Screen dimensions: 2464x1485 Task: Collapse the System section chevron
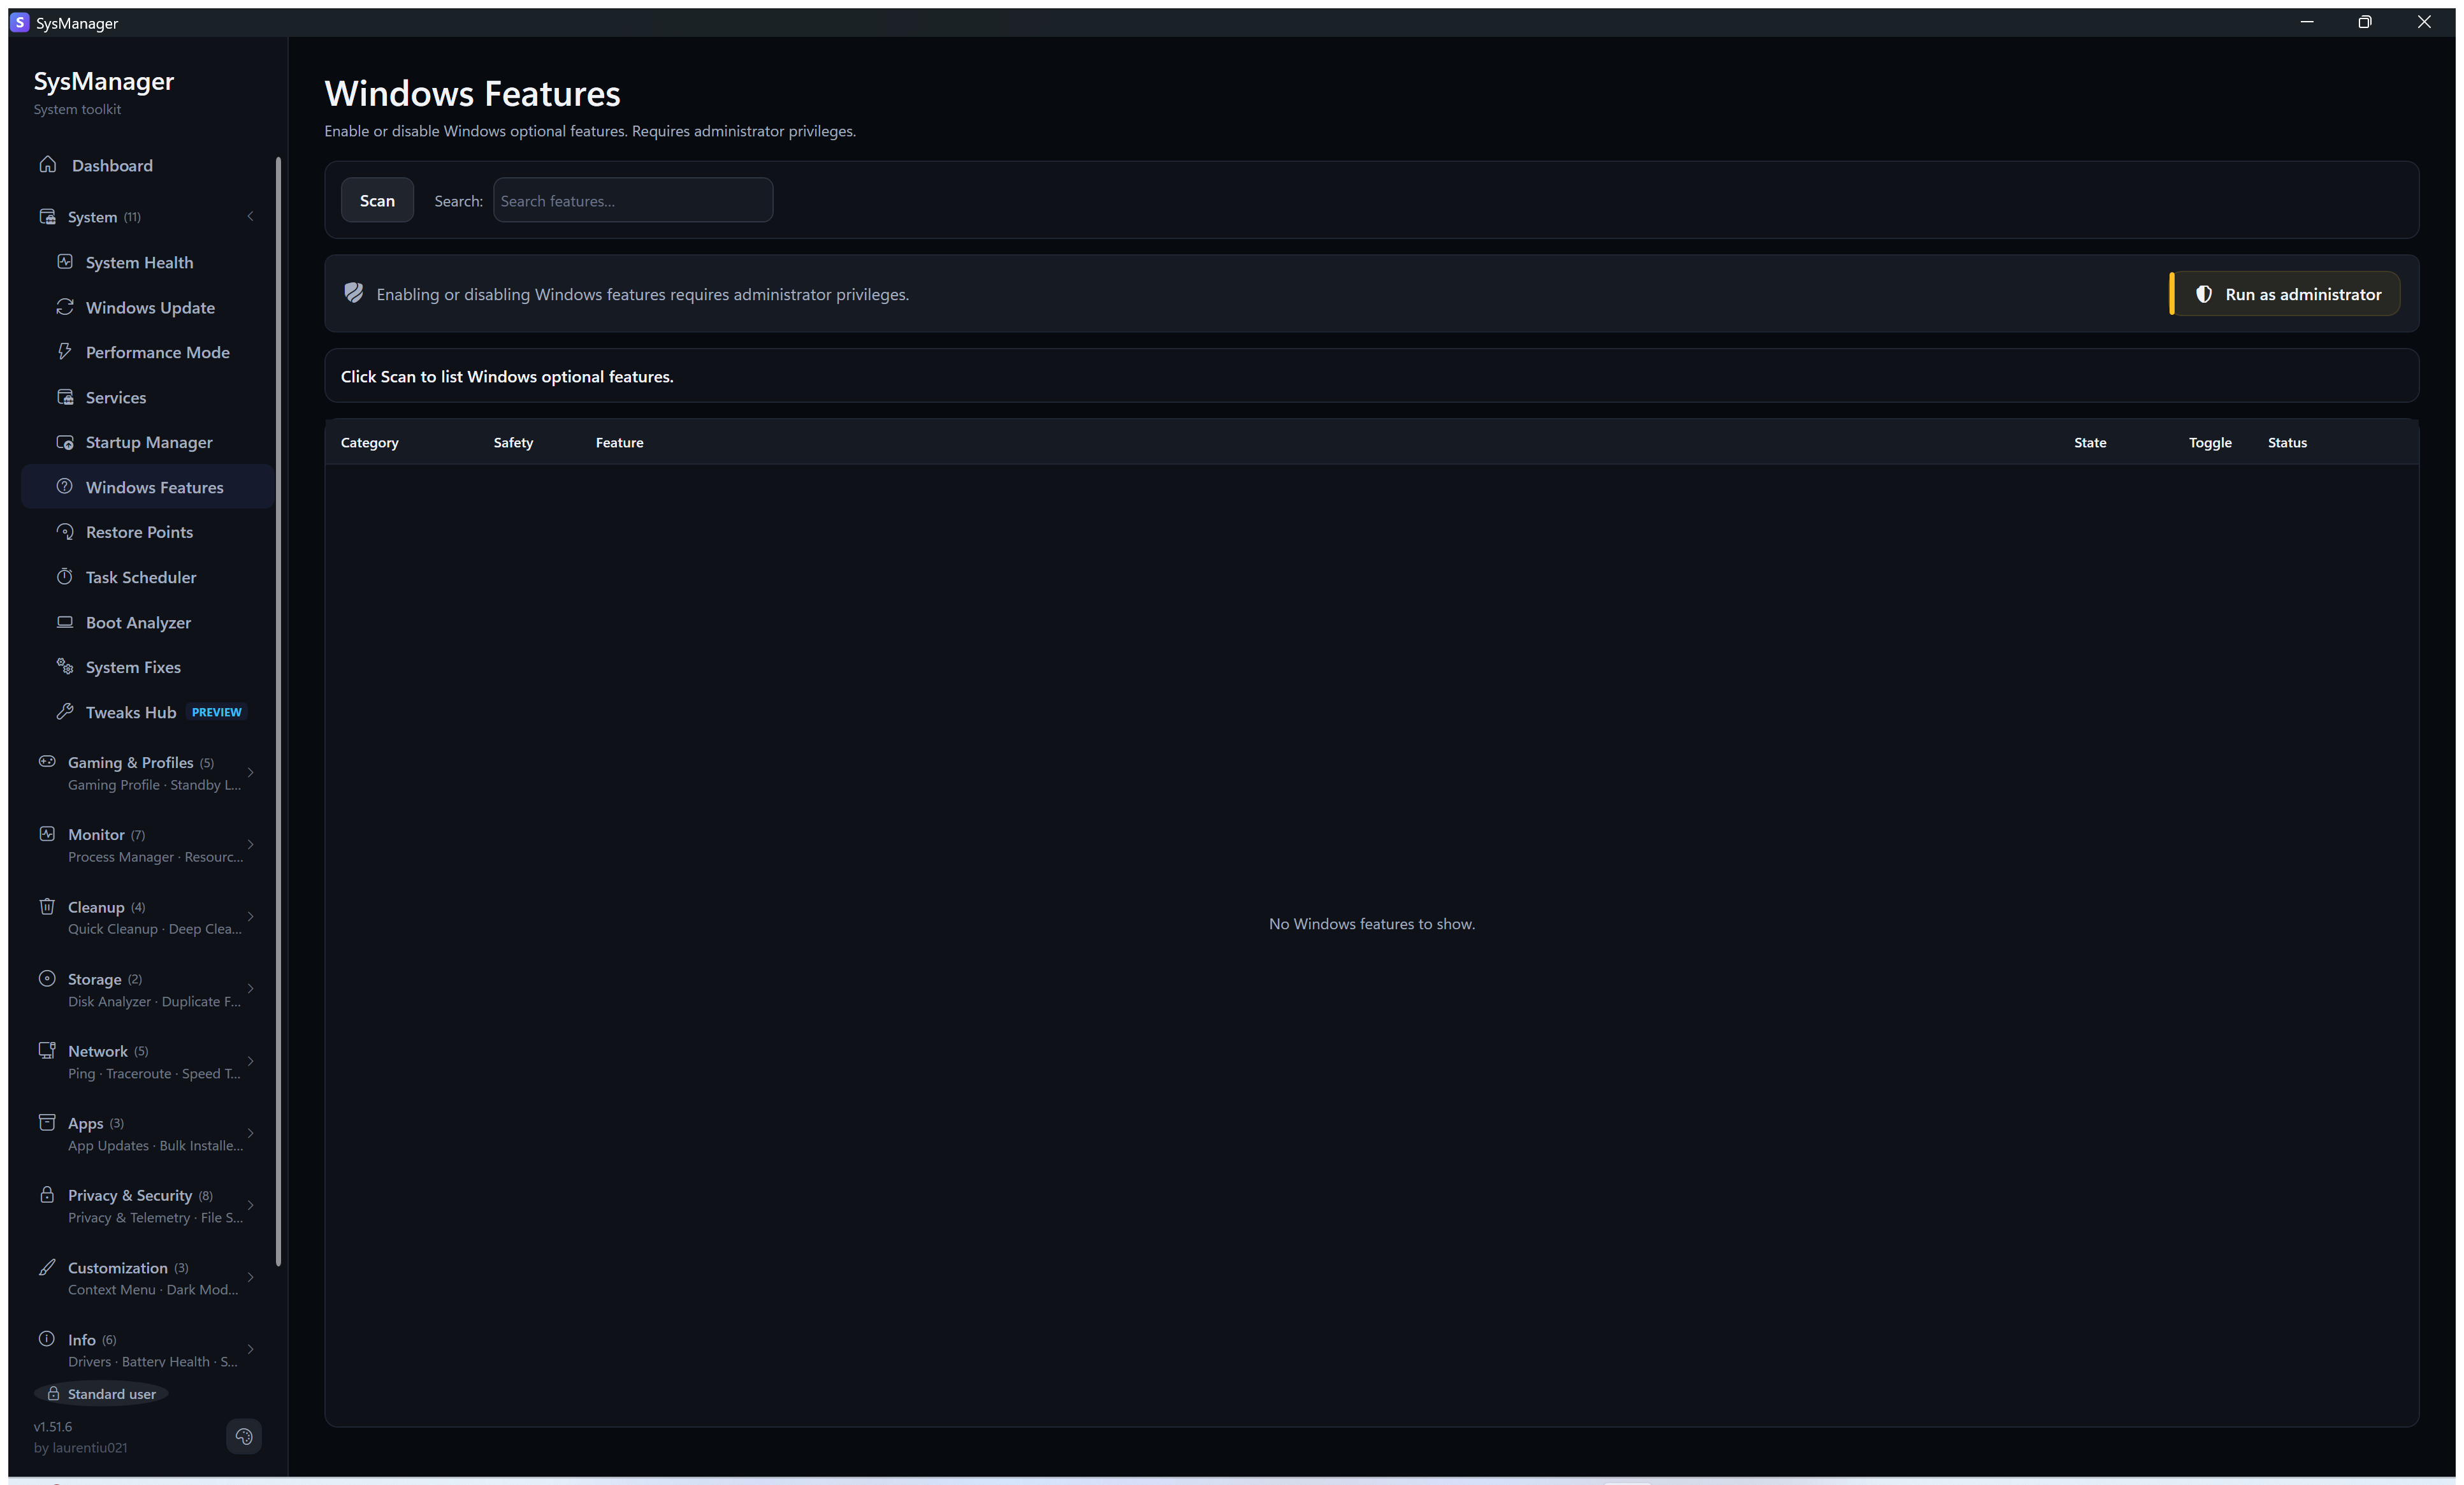pos(251,217)
